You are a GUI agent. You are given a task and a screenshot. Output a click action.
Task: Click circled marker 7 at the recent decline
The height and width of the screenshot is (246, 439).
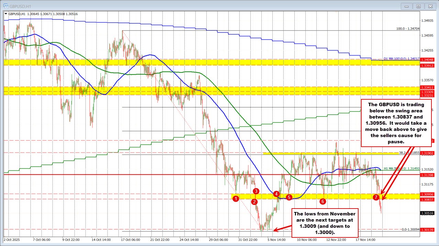tap(376, 197)
